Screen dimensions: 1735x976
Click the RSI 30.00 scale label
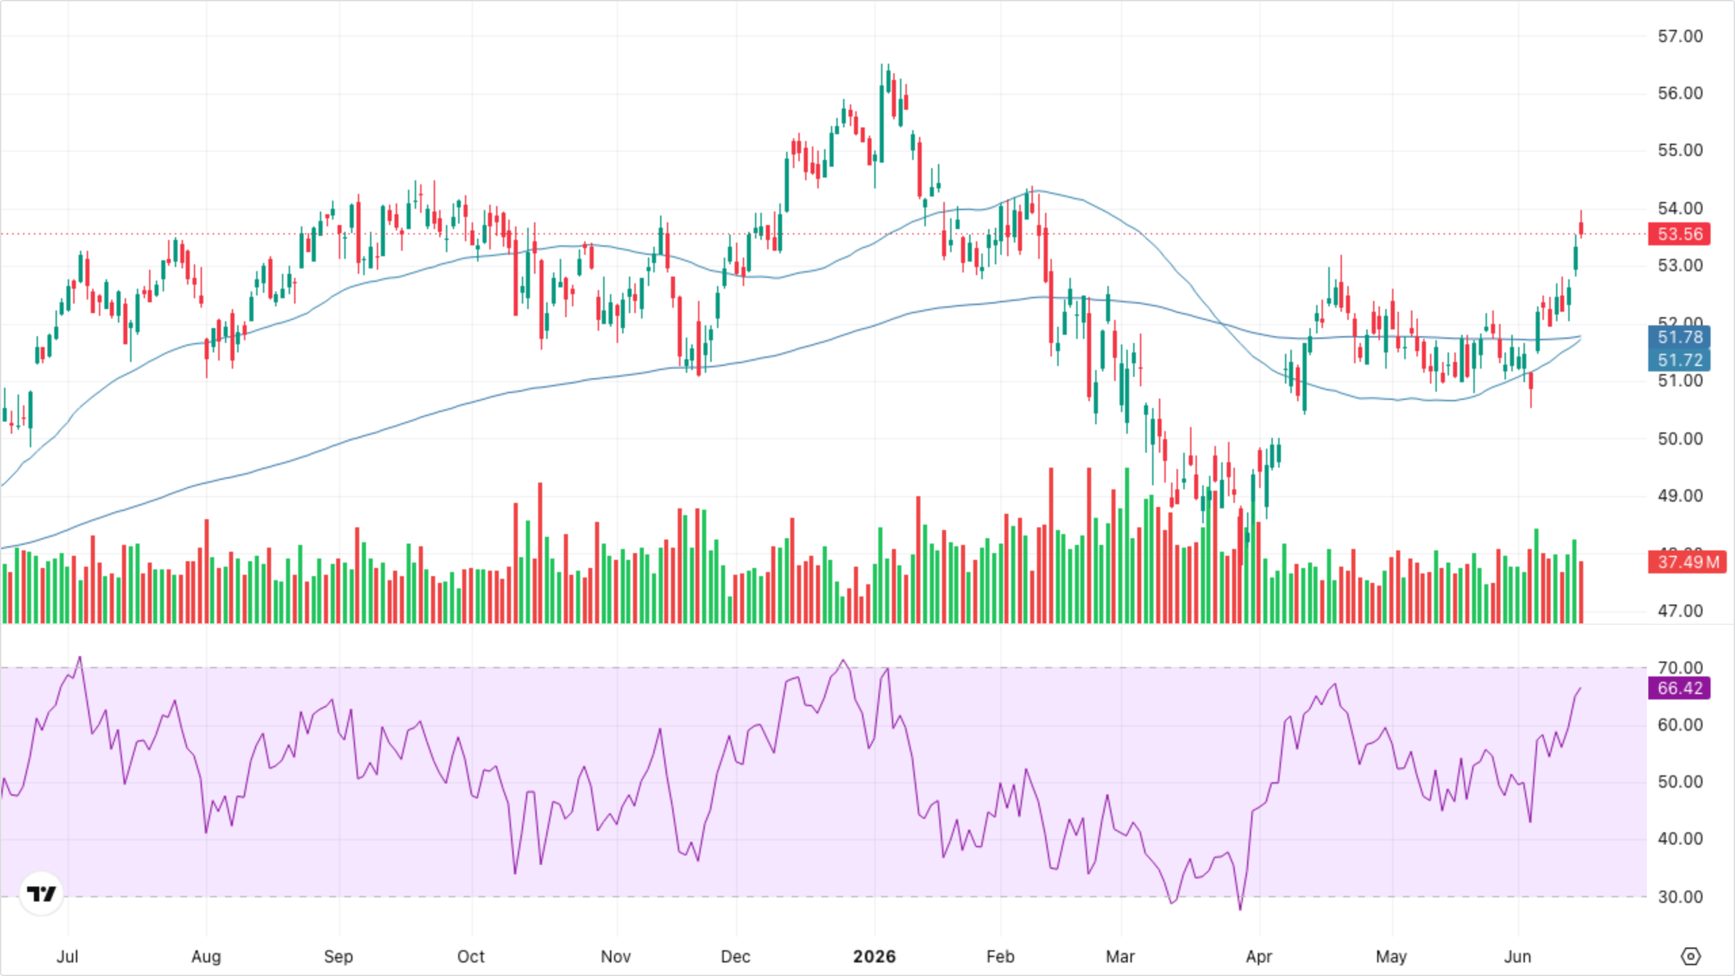point(1680,897)
